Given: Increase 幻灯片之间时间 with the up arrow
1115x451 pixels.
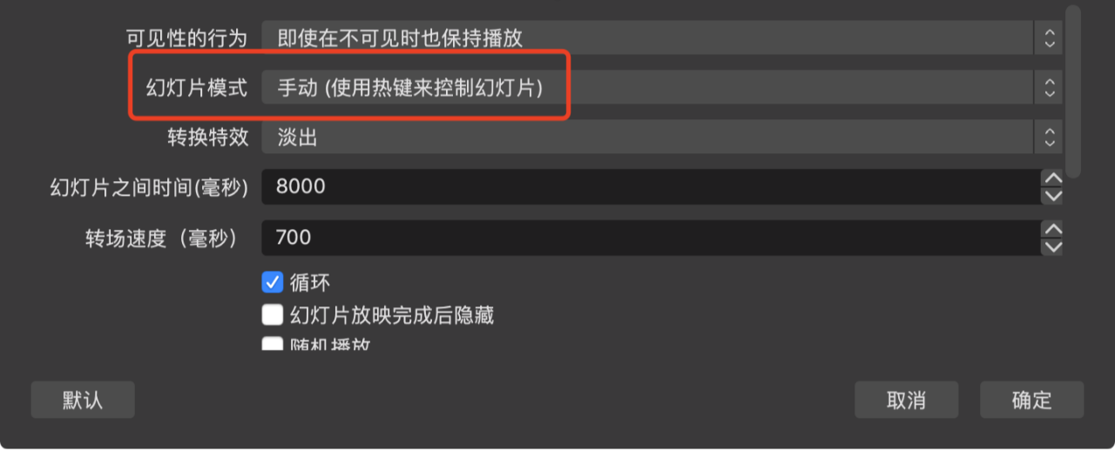Looking at the screenshot, I should (1053, 178).
